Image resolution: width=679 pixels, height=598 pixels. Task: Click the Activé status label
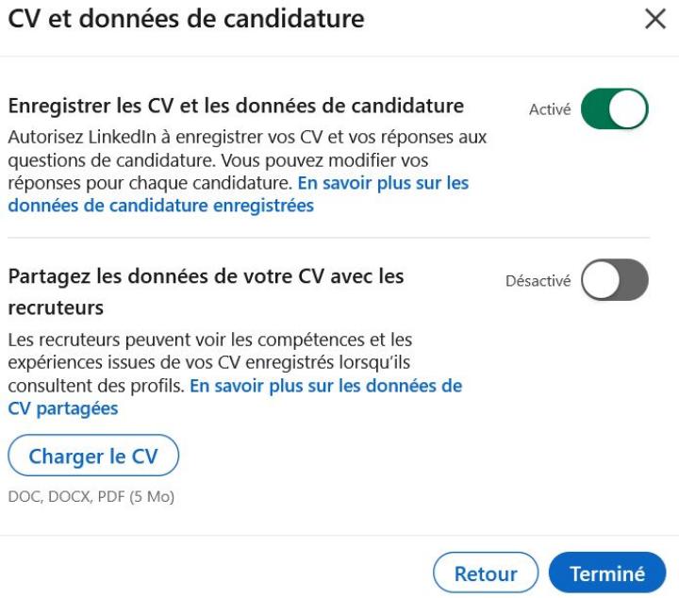pyautogui.click(x=550, y=110)
